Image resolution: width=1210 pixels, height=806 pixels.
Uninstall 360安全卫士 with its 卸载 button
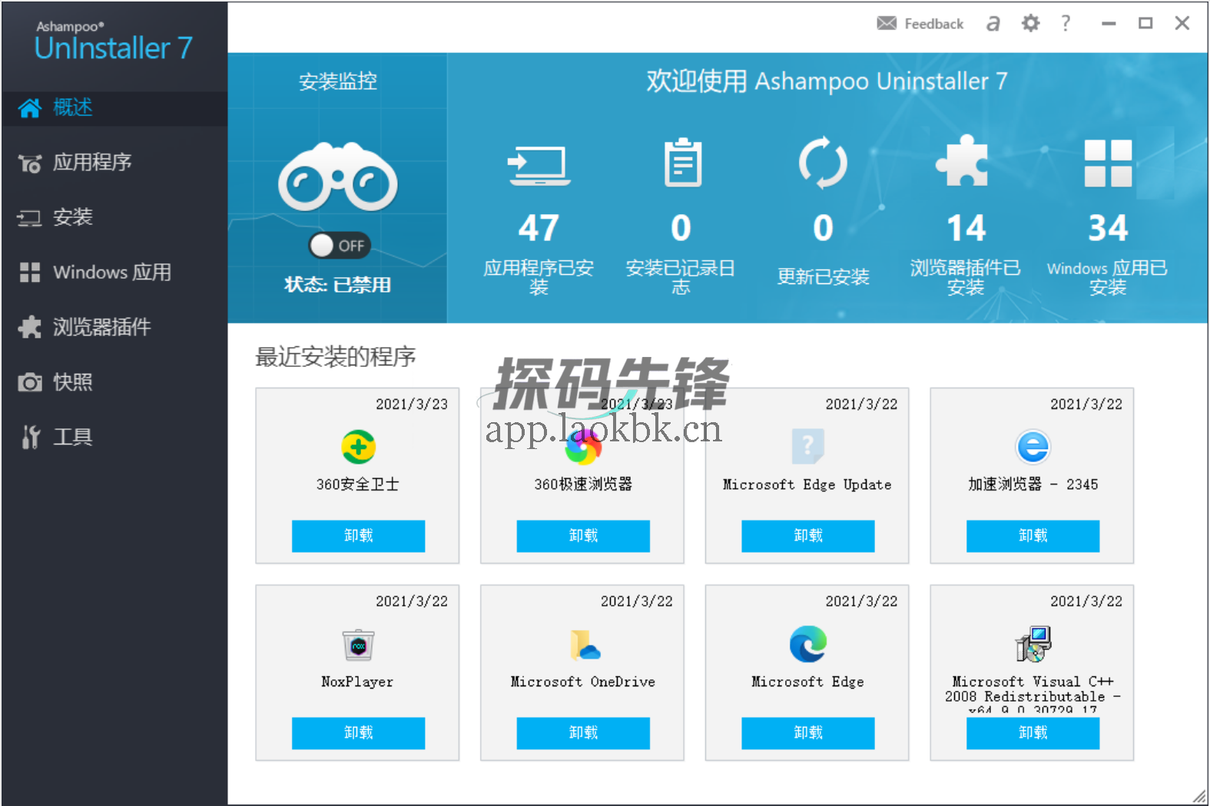pos(358,536)
